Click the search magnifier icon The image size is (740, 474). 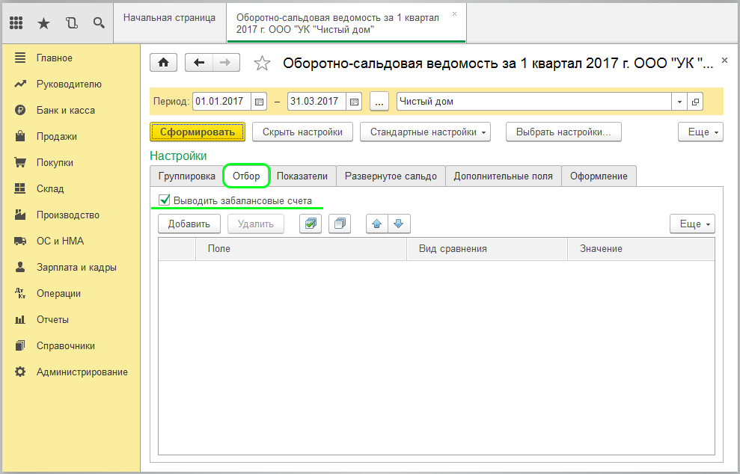click(99, 22)
